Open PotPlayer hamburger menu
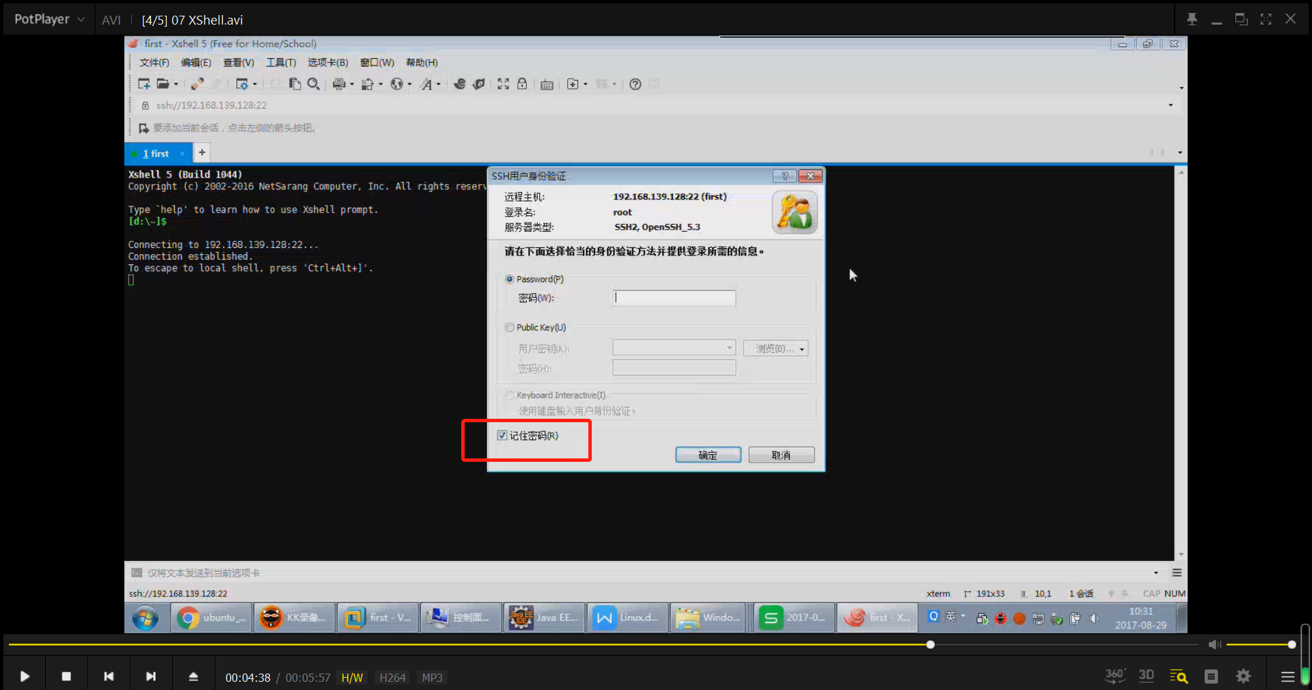This screenshot has height=690, width=1312. [x=1288, y=676]
